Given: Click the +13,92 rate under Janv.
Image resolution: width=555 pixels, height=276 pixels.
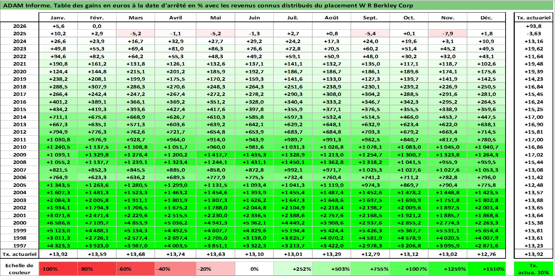Looking at the screenshot, I should tap(58, 254).
